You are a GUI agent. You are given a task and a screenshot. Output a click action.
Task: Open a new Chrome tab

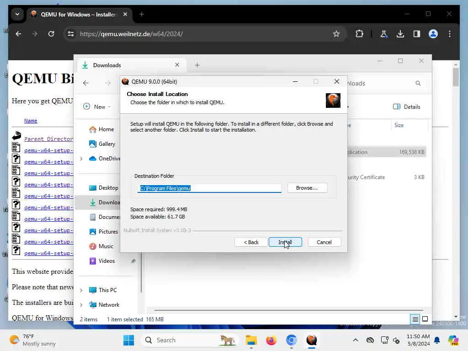(x=142, y=14)
